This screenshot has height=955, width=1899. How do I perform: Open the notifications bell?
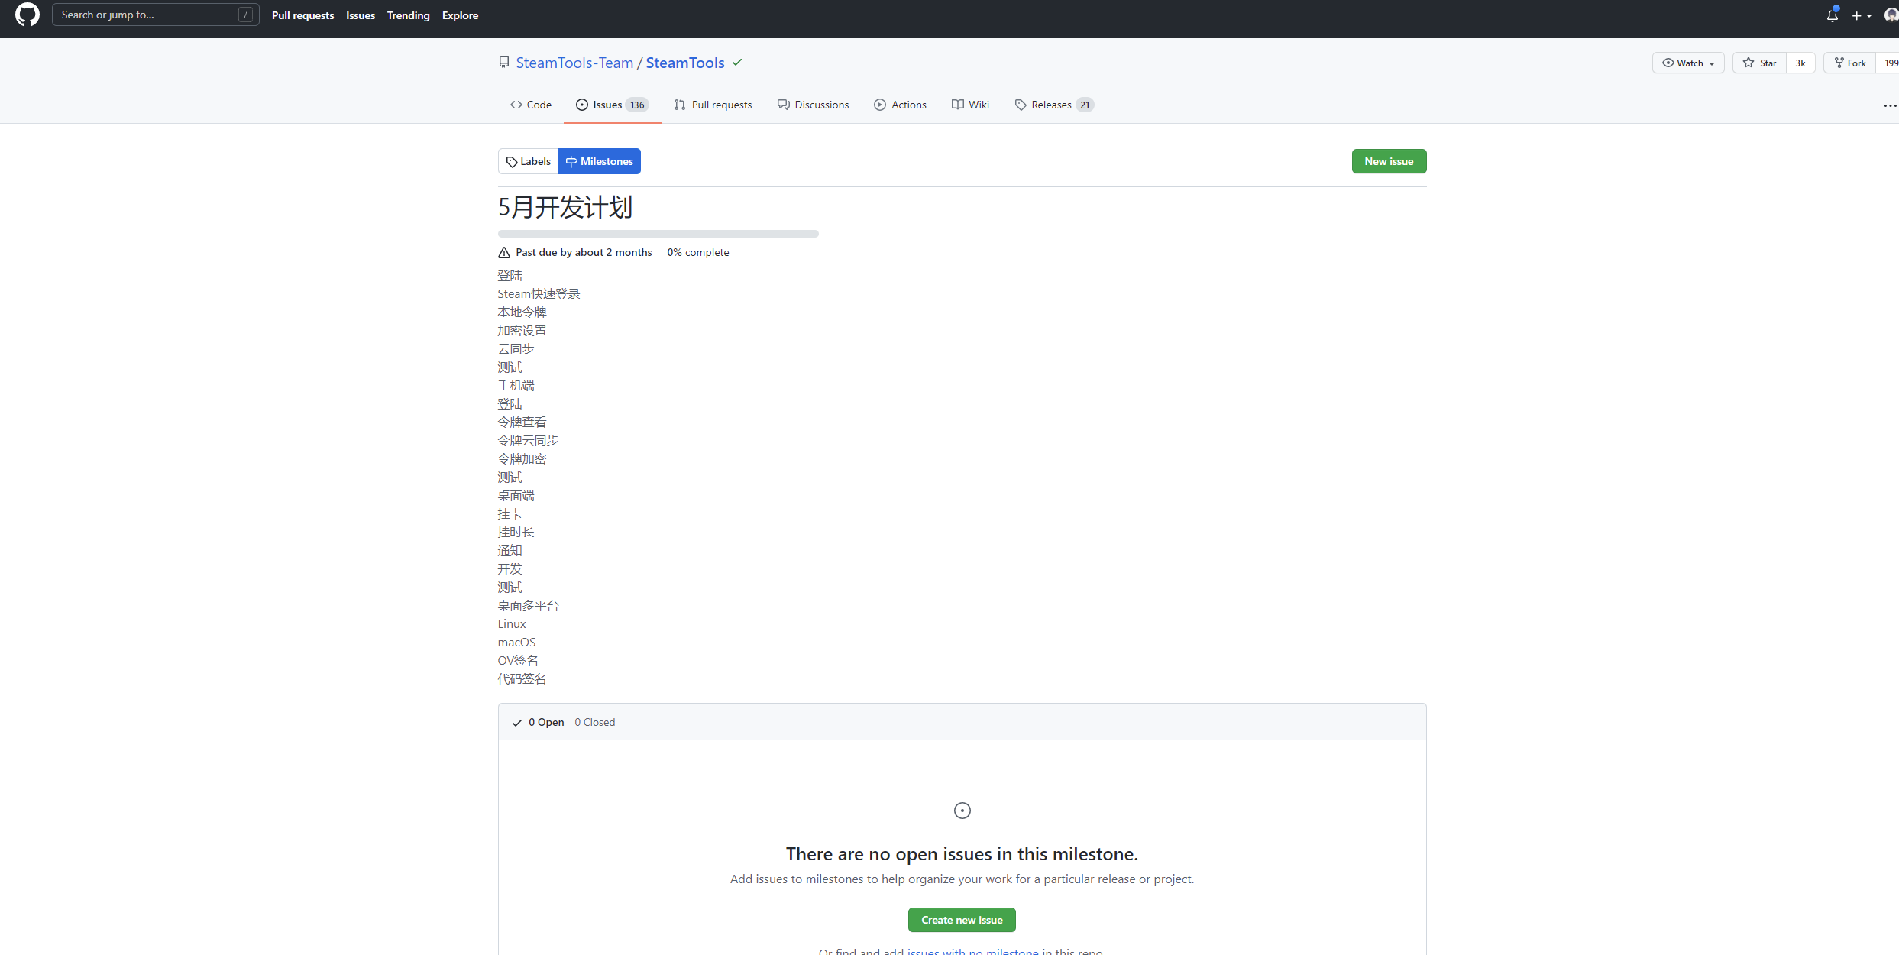[x=1832, y=15]
